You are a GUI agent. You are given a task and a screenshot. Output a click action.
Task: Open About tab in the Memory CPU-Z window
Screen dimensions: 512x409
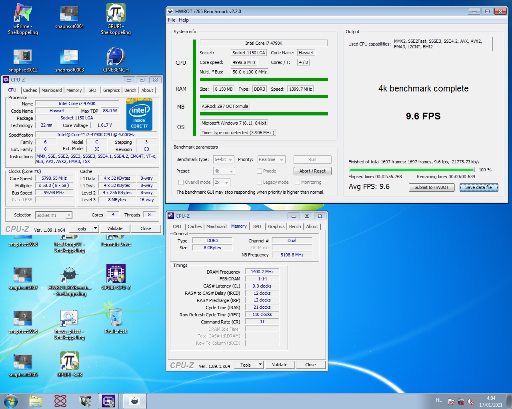pos(312,226)
